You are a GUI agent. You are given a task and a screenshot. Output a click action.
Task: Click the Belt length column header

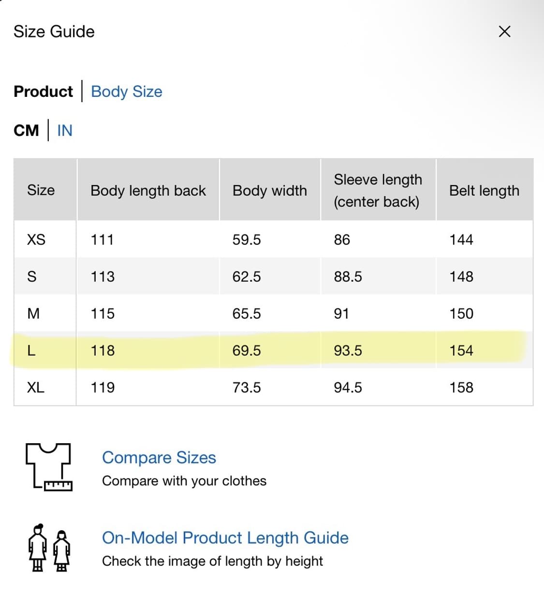[484, 190]
